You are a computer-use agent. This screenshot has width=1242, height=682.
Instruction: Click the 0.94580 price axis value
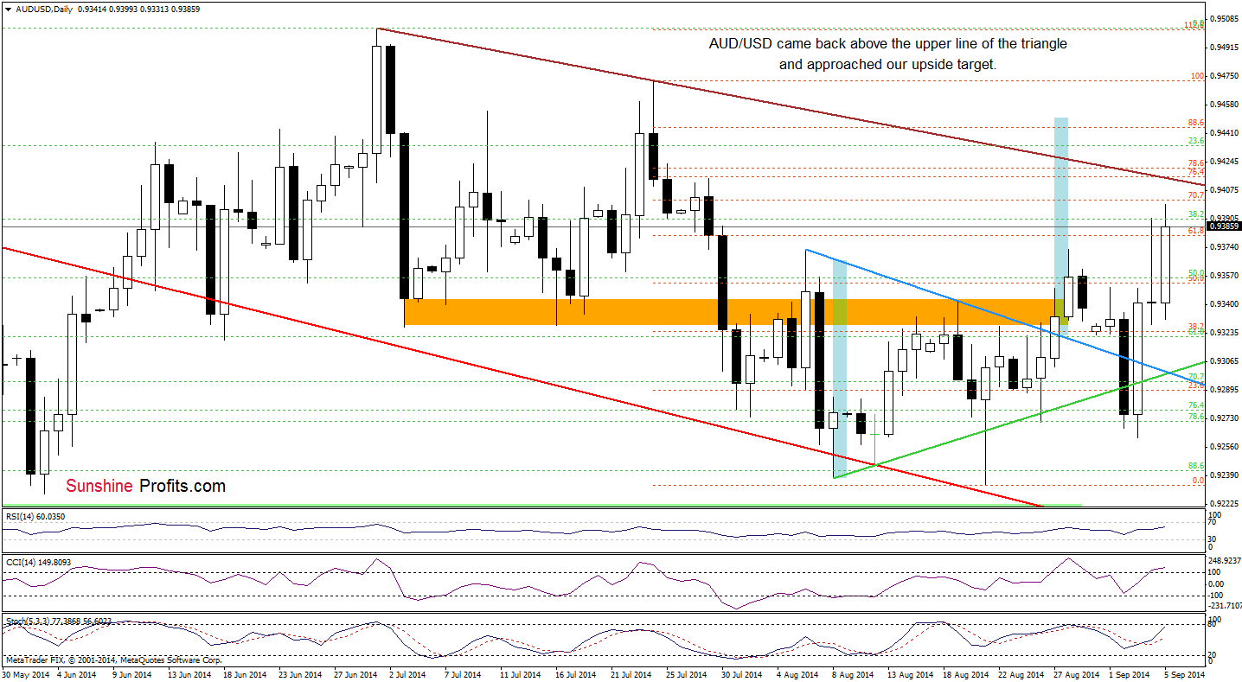point(1223,105)
